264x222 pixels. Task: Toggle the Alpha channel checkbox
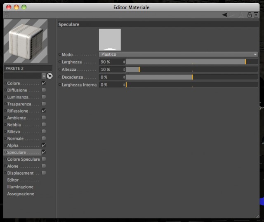tap(44, 145)
